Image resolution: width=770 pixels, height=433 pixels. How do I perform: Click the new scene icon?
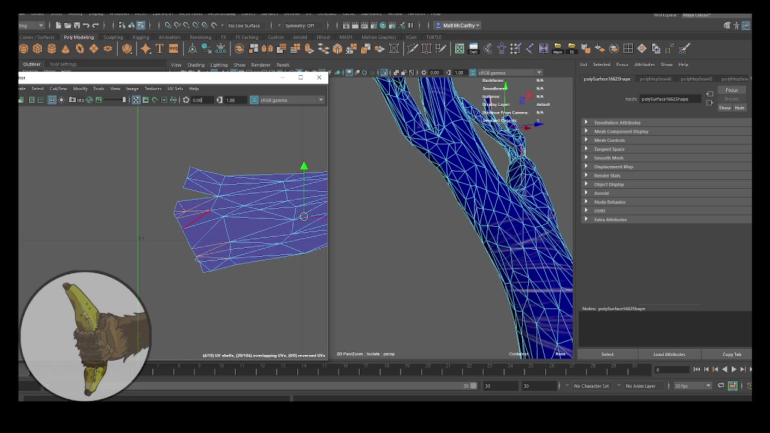click(x=58, y=25)
